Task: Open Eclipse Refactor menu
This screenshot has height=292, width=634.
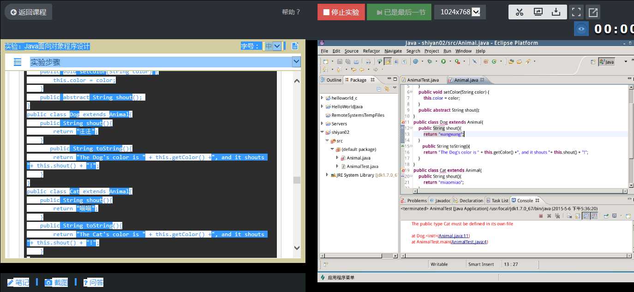Action: [371, 51]
